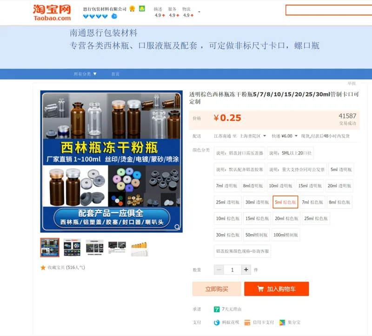Click the blue diamond seller rating icons
The width and height of the screenshot is (372, 336).
click(x=95, y=16)
